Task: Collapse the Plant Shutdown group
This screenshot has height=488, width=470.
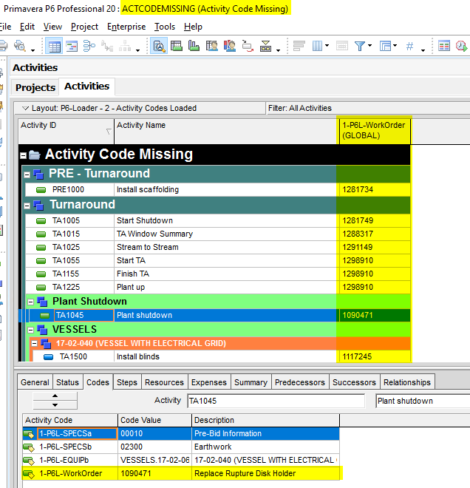Action: pyautogui.click(x=30, y=302)
